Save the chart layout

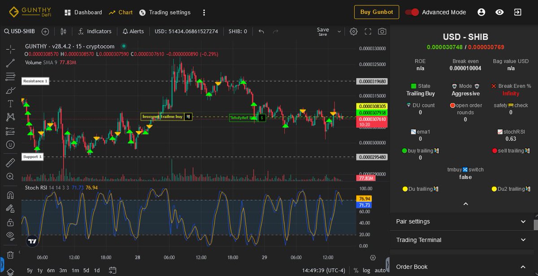tap(323, 31)
